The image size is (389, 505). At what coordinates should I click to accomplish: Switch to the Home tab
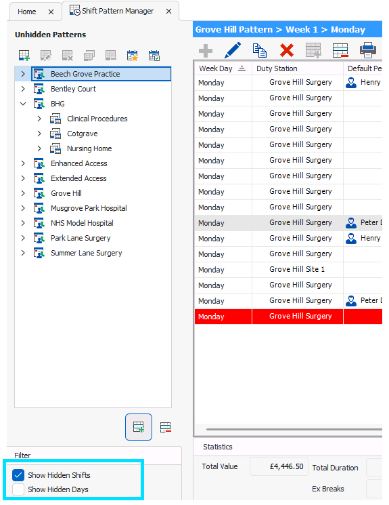(x=26, y=12)
